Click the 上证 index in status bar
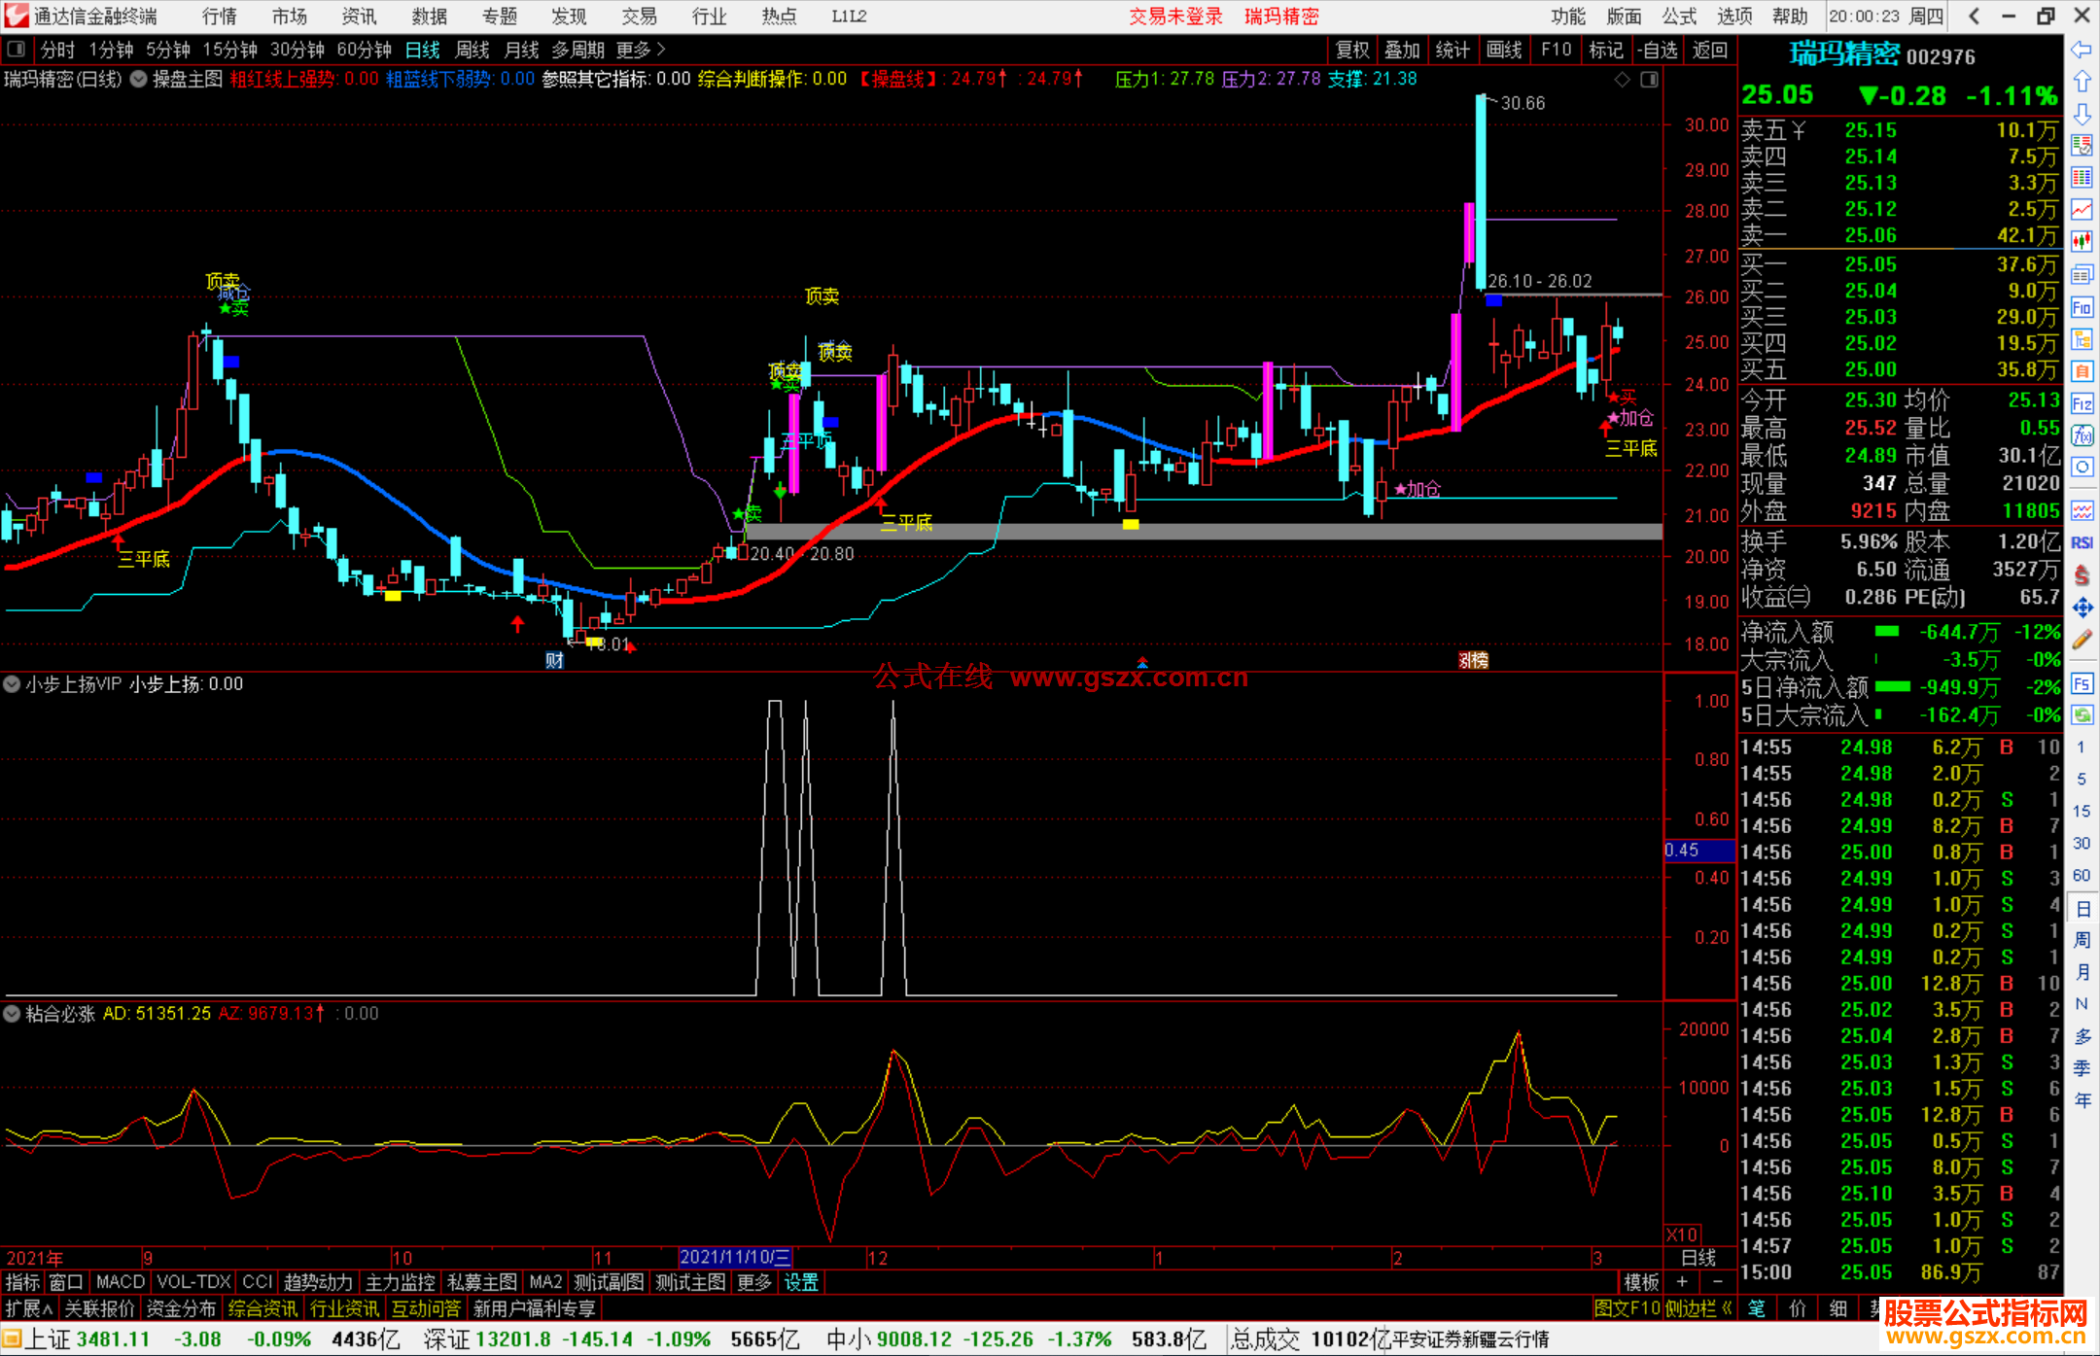 (47, 1339)
